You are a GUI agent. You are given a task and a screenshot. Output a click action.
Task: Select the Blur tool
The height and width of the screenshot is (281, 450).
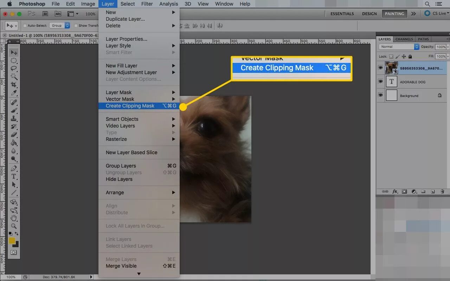[14, 151]
